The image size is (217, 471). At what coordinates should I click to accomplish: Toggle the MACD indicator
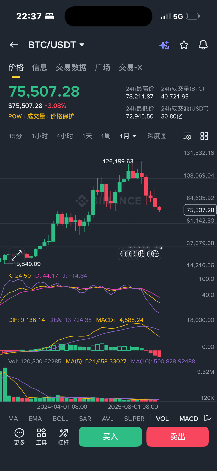pos(189,419)
